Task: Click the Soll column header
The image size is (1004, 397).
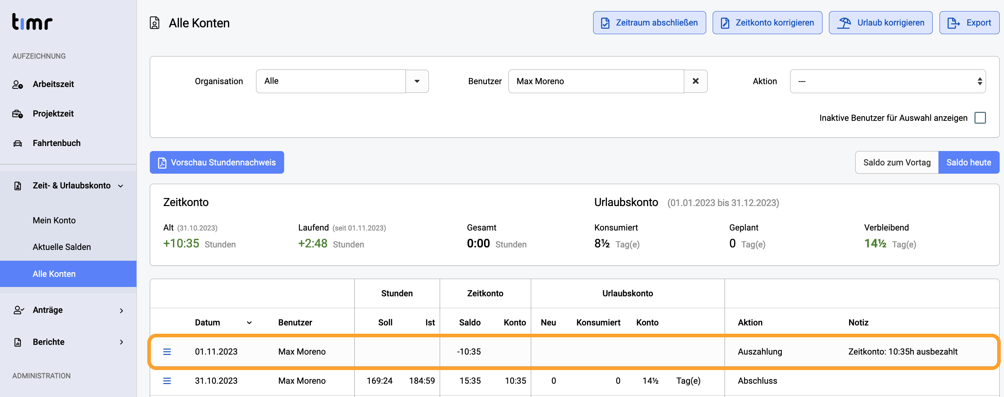Action: coord(385,323)
